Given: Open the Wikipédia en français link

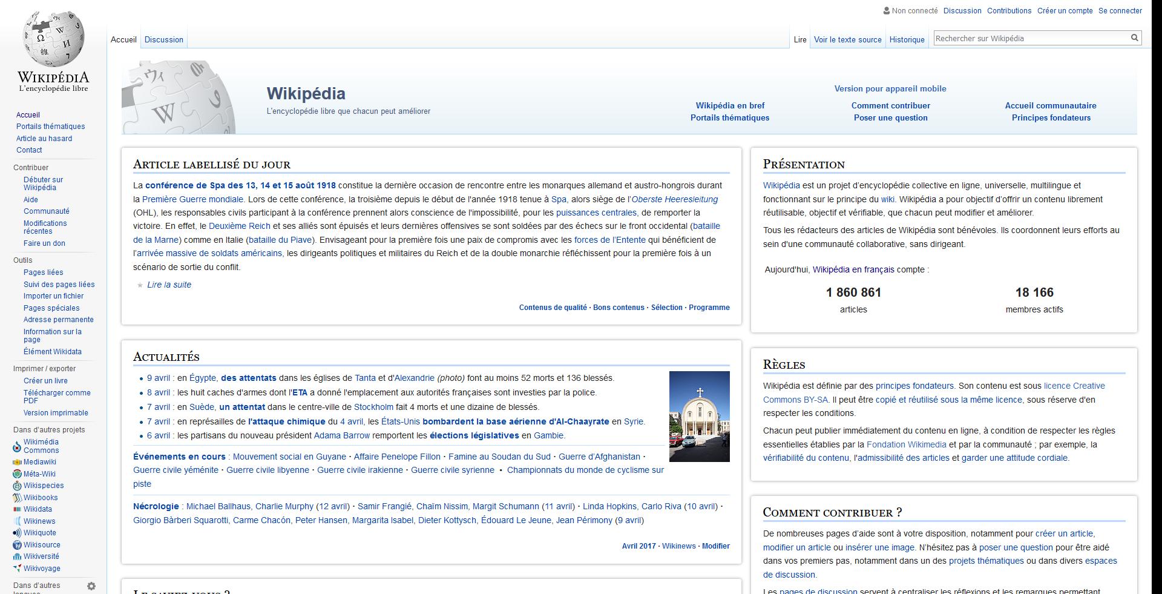Looking at the screenshot, I should point(853,269).
